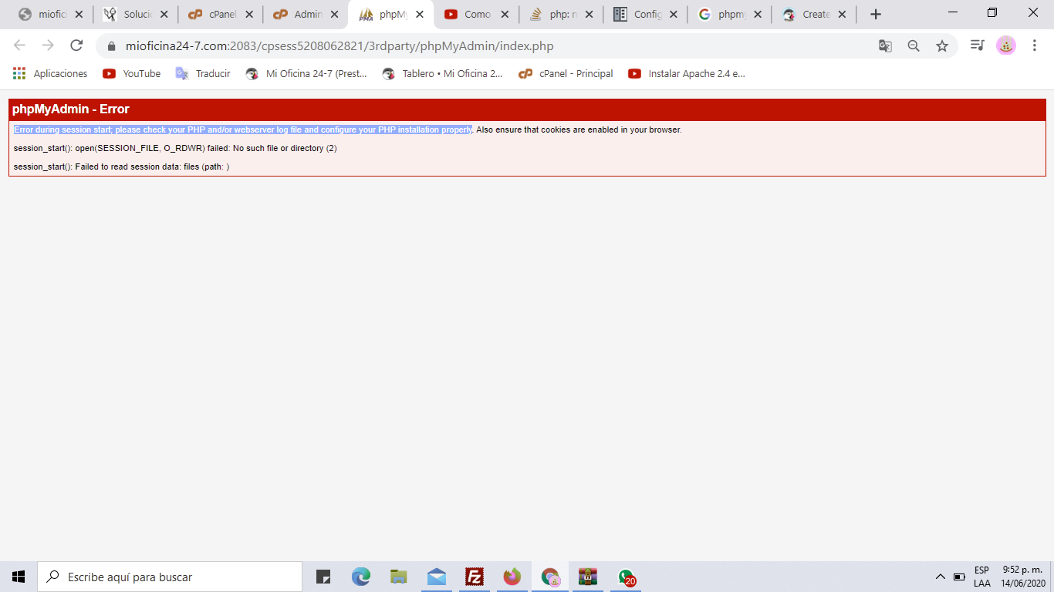Screen dimensions: 1054x592
Task: Open the Google Translate page icon
Action: tap(885, 46)
